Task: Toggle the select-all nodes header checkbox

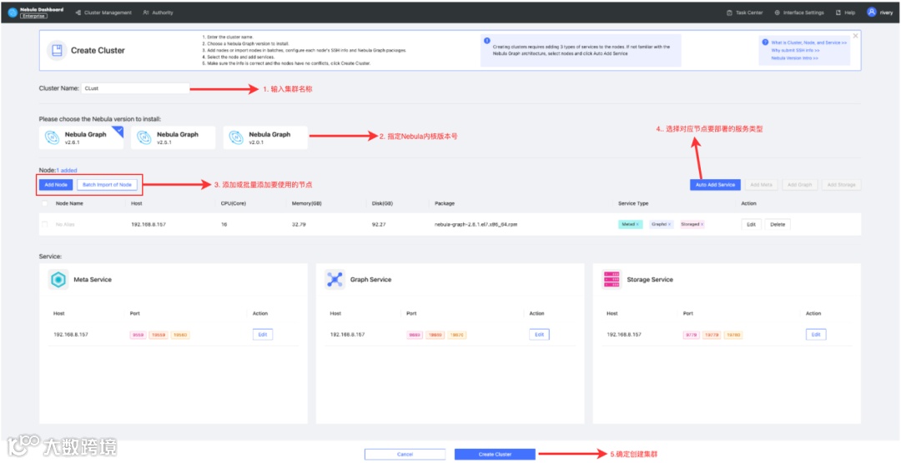Action: point(45,203)
